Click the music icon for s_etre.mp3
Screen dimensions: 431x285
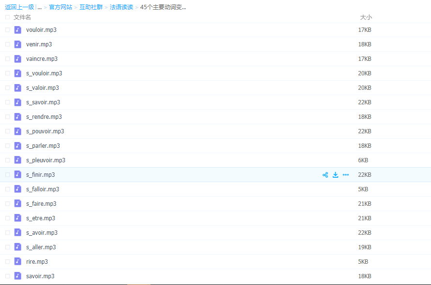tap(17, 218)
